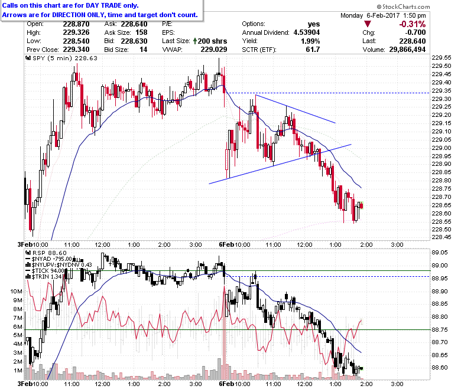
Task: Select the $NYAD -795.00 legend label
Action: [x=52, y=259]
